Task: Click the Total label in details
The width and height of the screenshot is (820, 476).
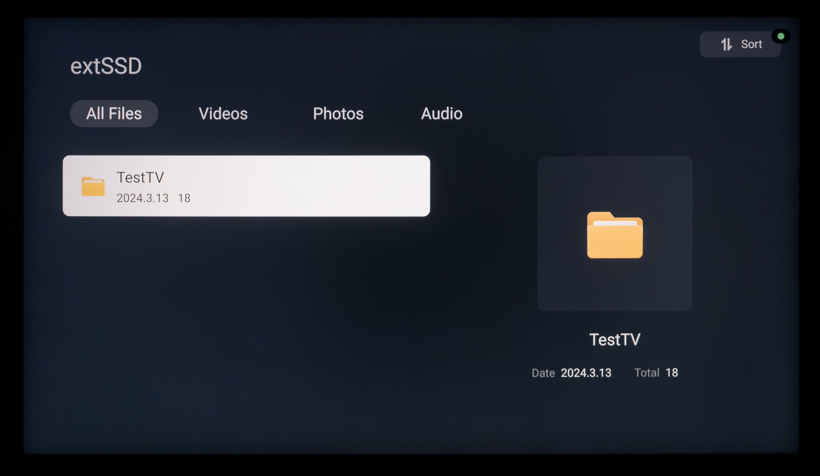Action: [646, 373]
